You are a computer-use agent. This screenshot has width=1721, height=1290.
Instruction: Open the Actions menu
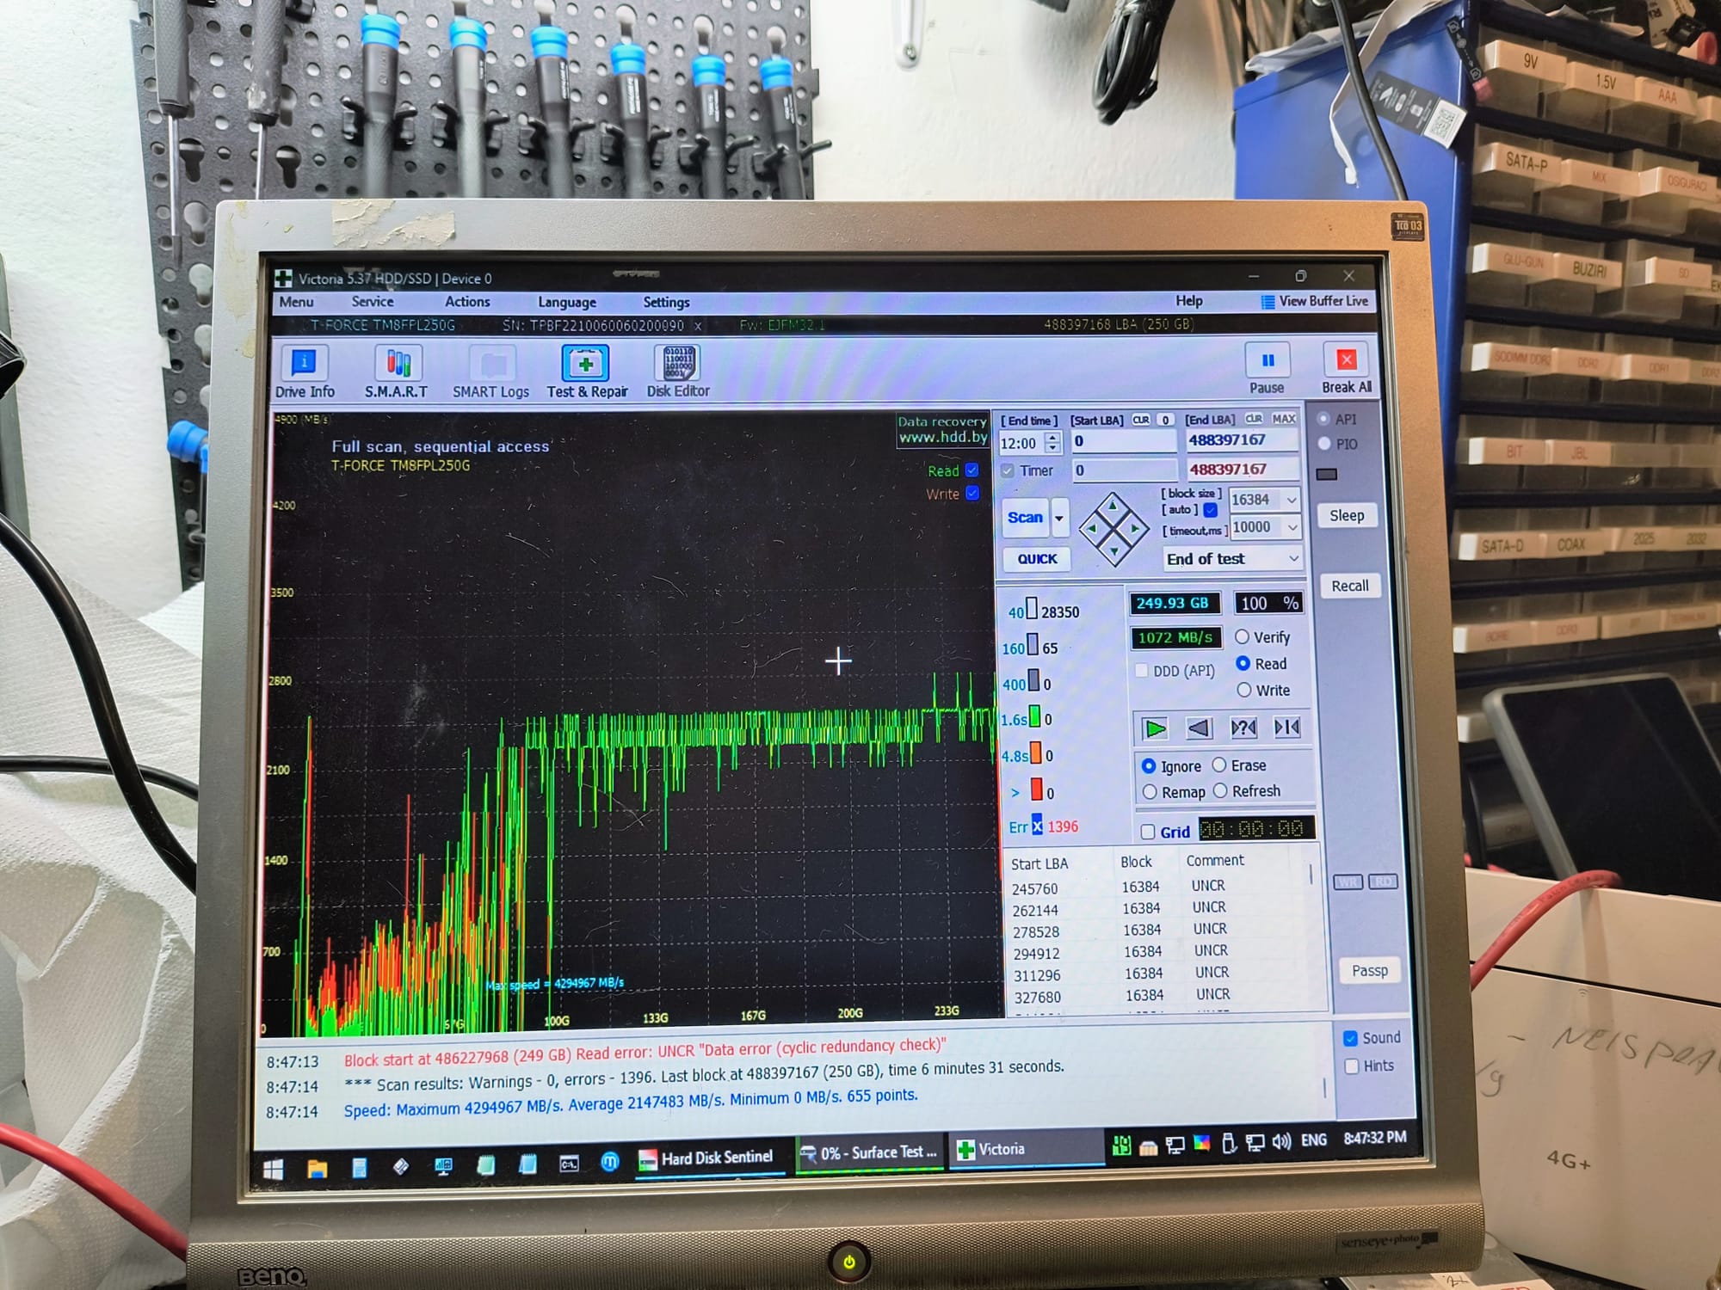tap(467, 302)
